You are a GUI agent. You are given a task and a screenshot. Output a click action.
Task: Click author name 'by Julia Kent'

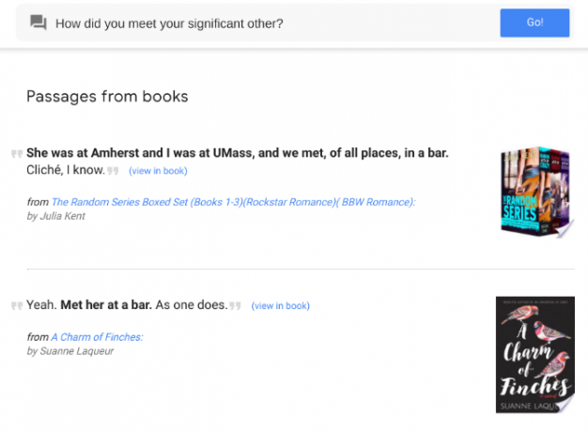coord(55,216)
